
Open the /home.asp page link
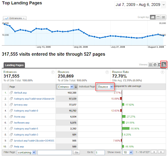(x=20, y=117)
